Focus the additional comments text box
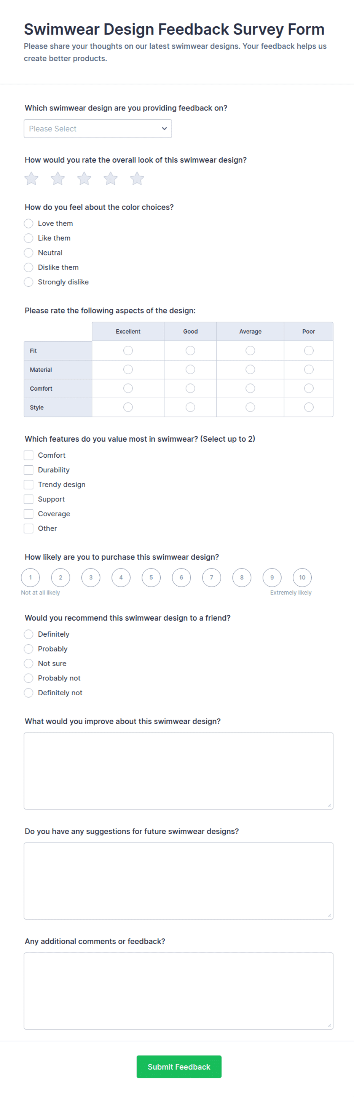 tap(178, 990)
